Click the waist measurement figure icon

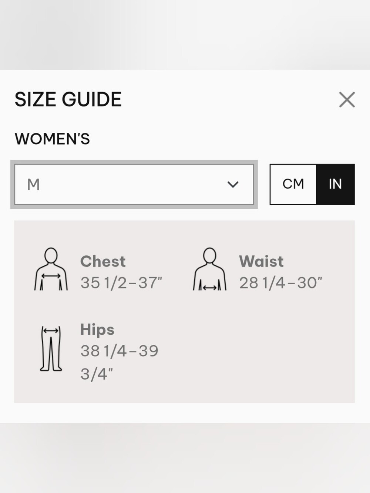click(210, 269)
